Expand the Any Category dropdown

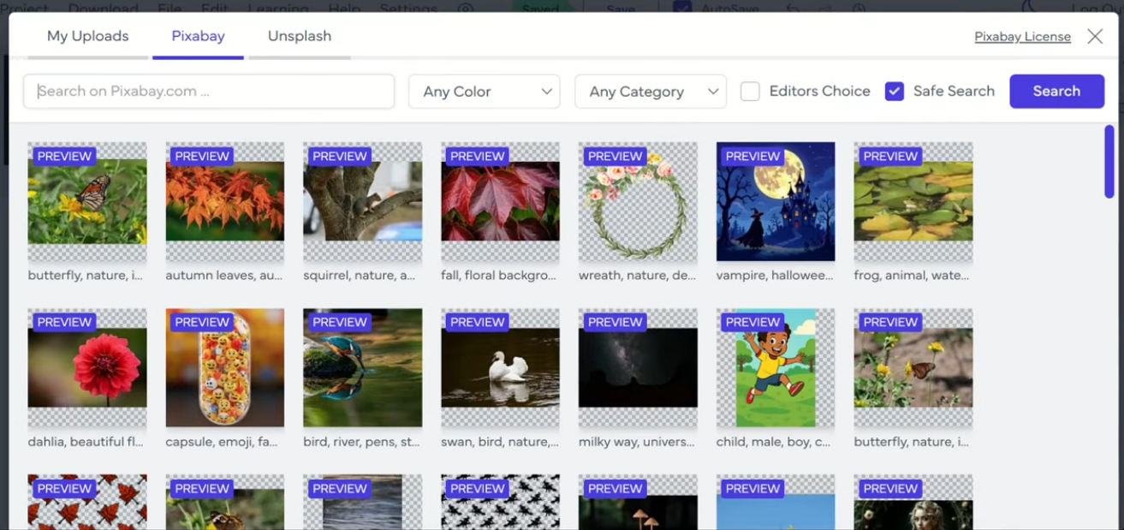pyautogui.click(x=651, y=92)
